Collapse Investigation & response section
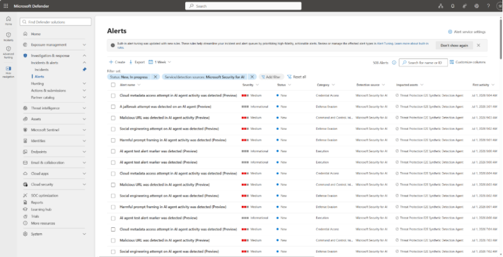 (84, 56)
